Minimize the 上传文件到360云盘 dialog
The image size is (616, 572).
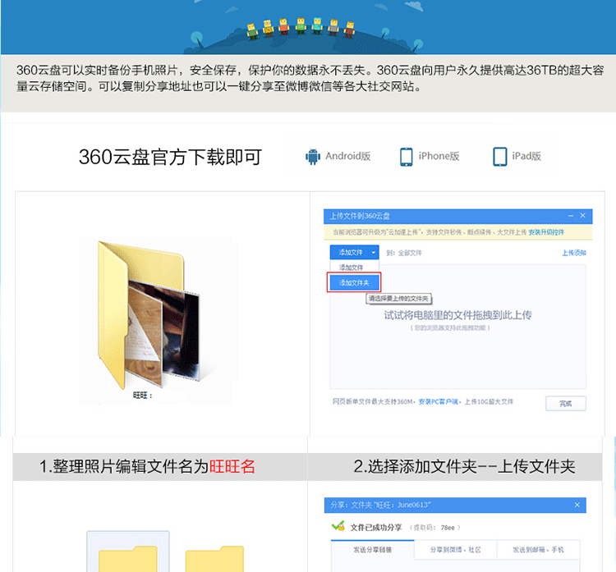click(571, 216)
